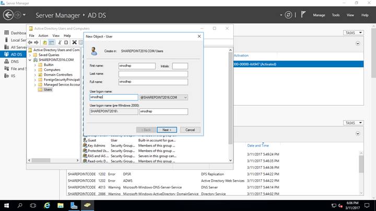Click Cancel in New Object dialog
The width and height of the screenshot is (376, 211).
pyautogui.click(x=190, y=130)
